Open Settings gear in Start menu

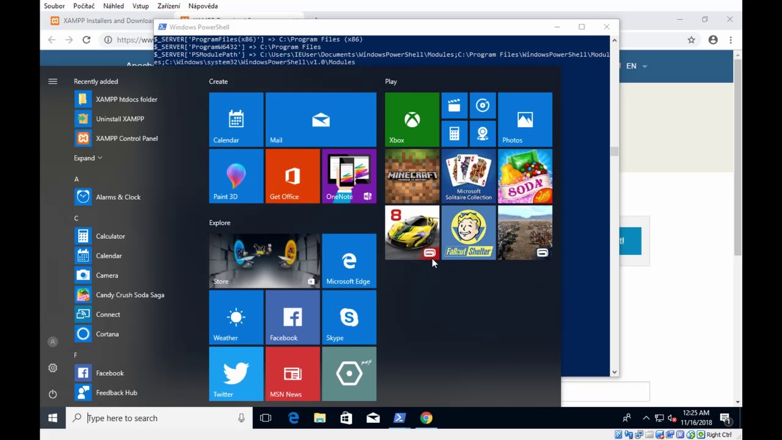click(53, 368)
